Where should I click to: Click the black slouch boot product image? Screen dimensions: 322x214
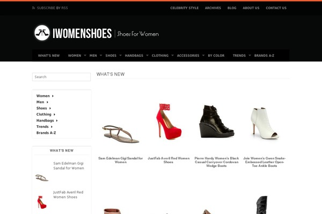click(262, 205)
